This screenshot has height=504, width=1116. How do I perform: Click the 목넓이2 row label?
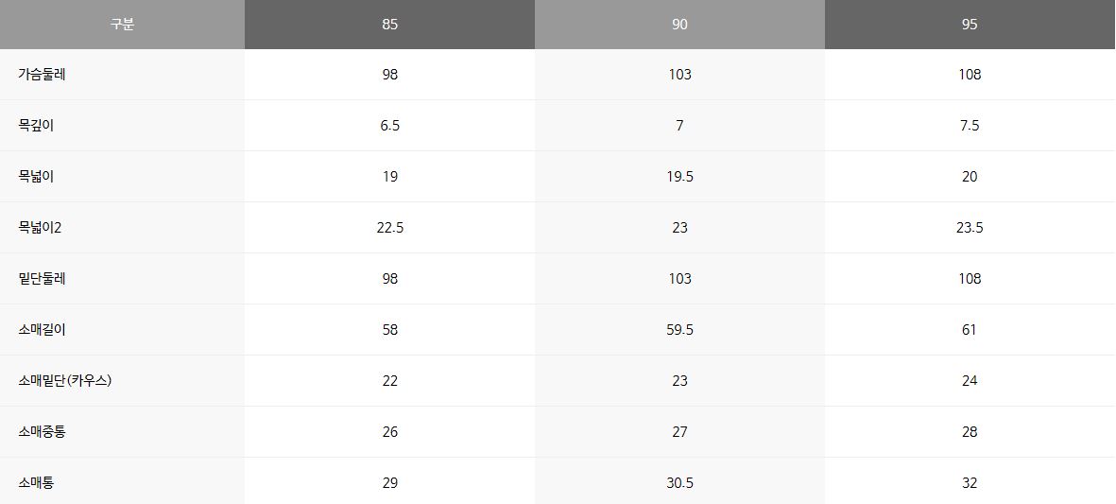(x=40, y=228)
